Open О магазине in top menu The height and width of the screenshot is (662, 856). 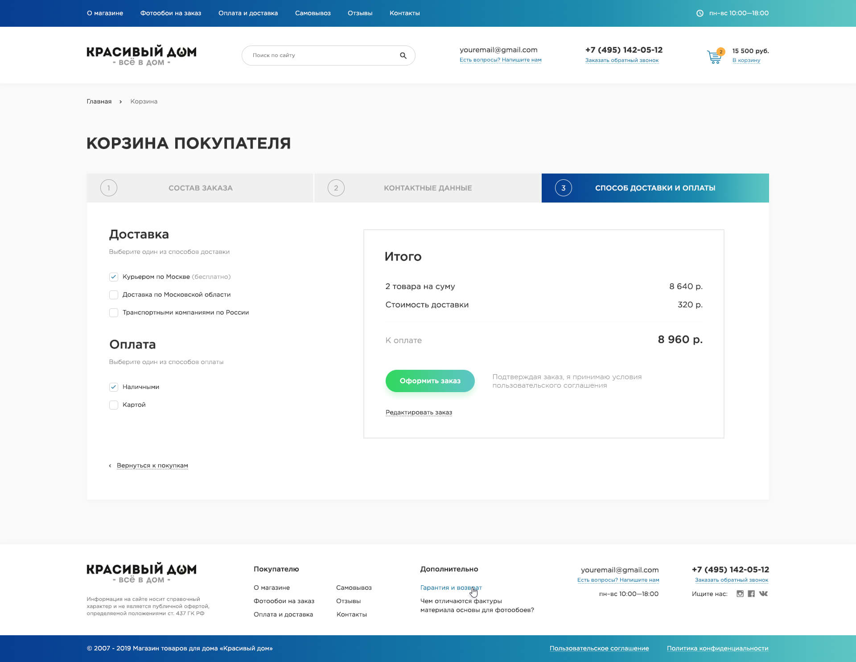(x=105, y=13)
